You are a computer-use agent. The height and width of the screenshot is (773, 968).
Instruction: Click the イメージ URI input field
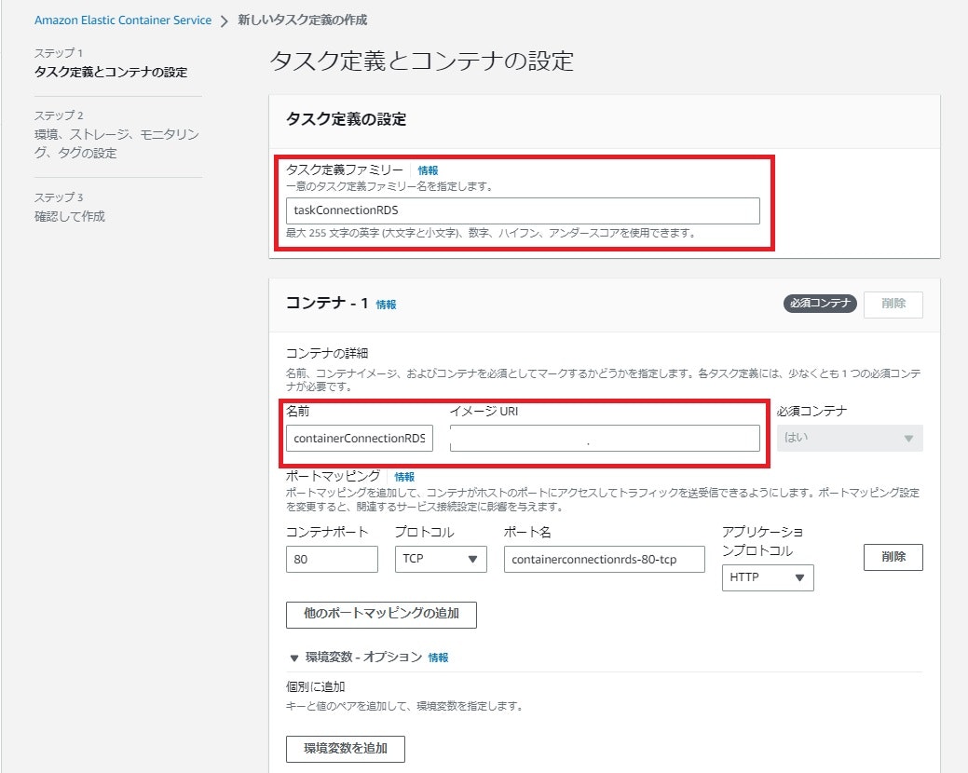coord(606,438)
